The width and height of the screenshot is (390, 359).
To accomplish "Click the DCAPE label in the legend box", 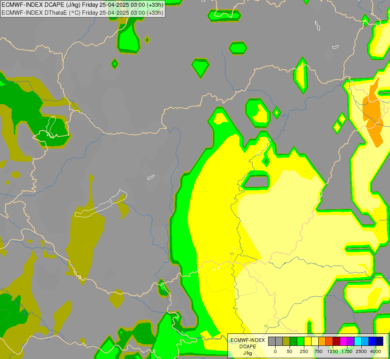I will (x=248, y=347).
